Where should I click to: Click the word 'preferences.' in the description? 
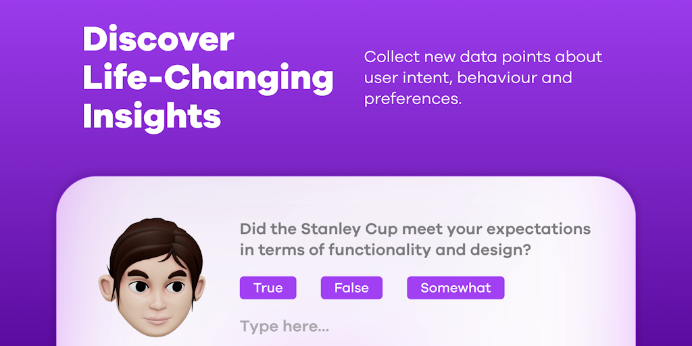(x=412, y=99)
